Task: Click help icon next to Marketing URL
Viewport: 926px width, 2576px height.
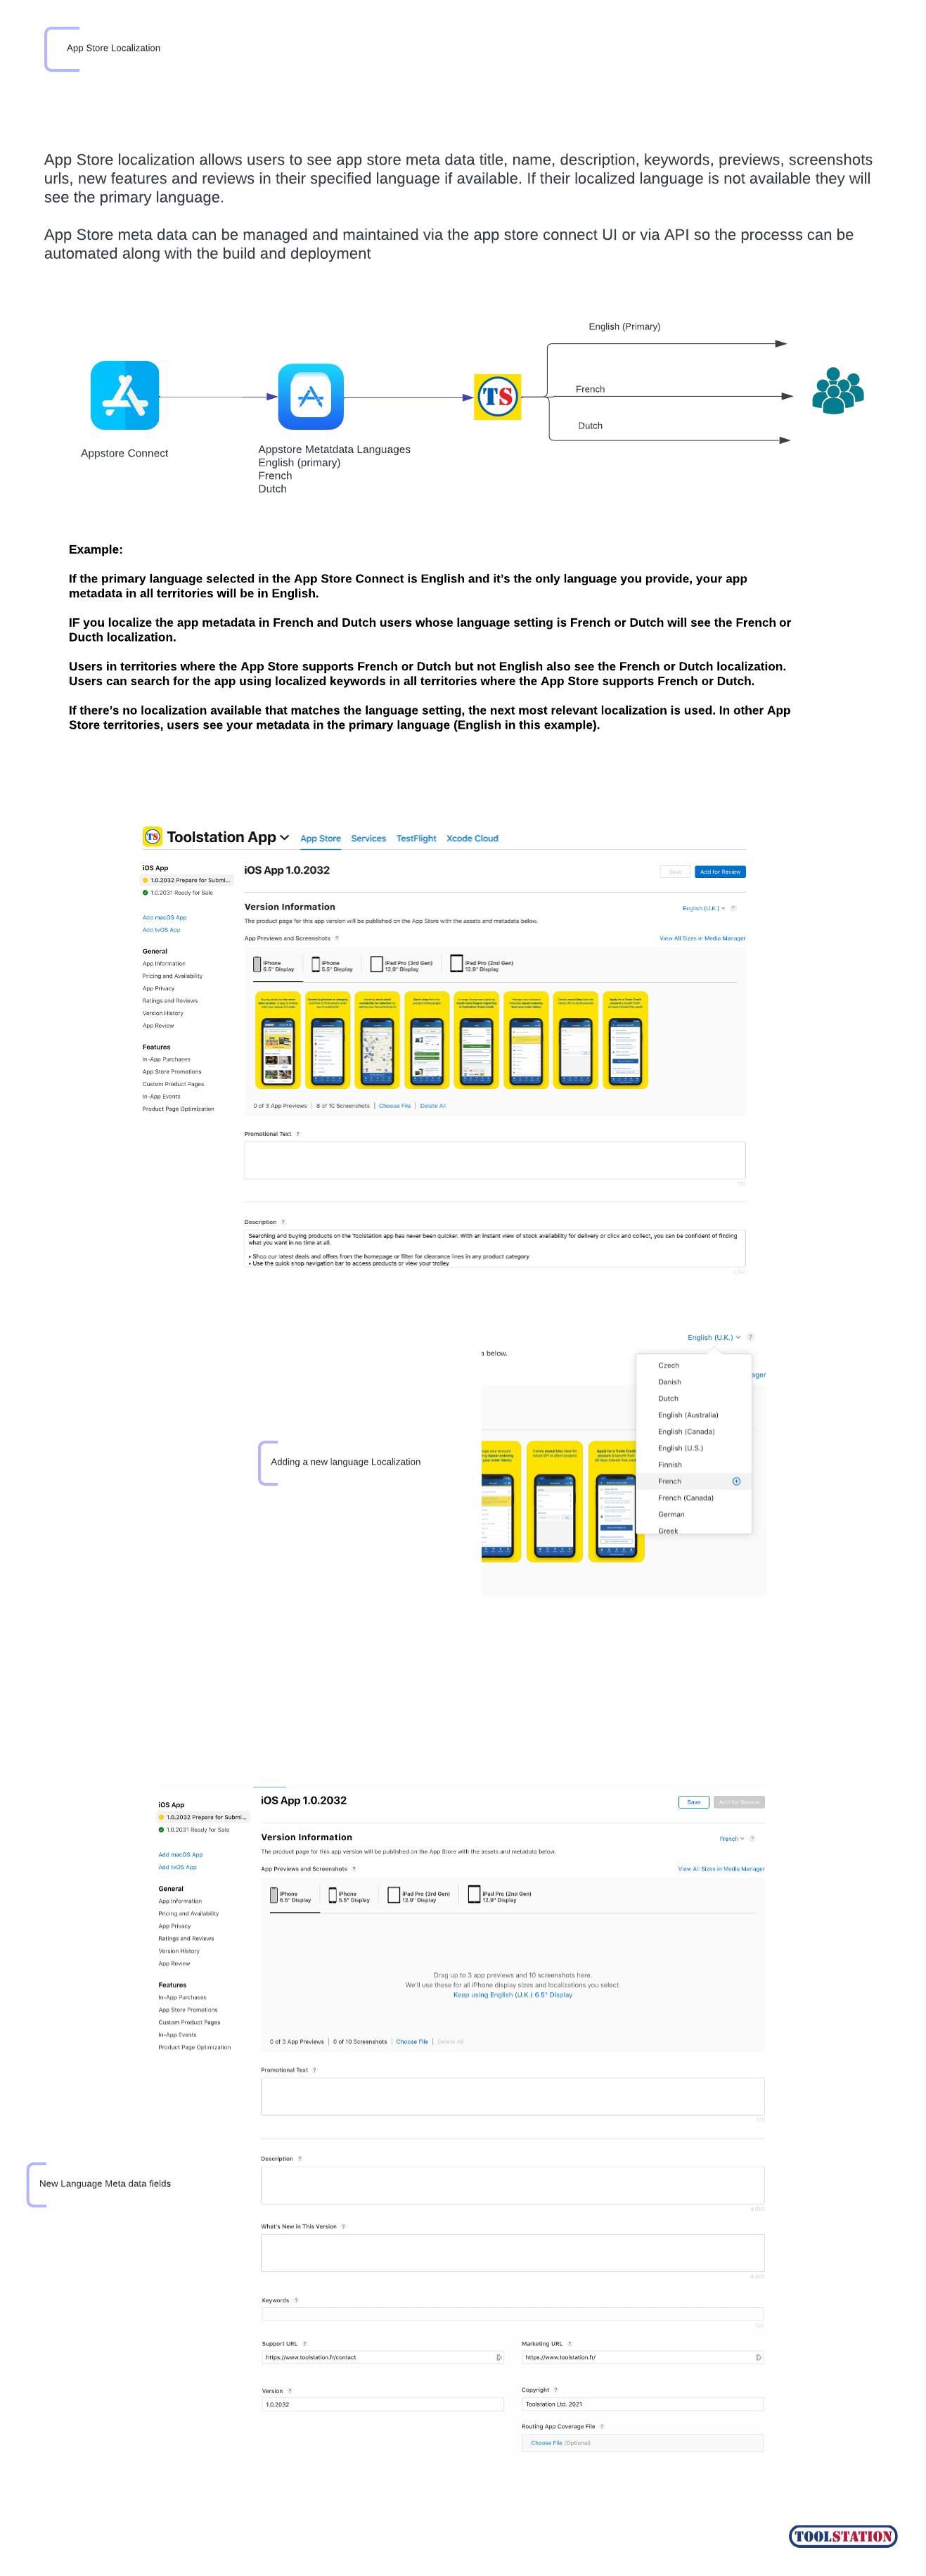Action: pyautogui.click(x=570, y=2343)
